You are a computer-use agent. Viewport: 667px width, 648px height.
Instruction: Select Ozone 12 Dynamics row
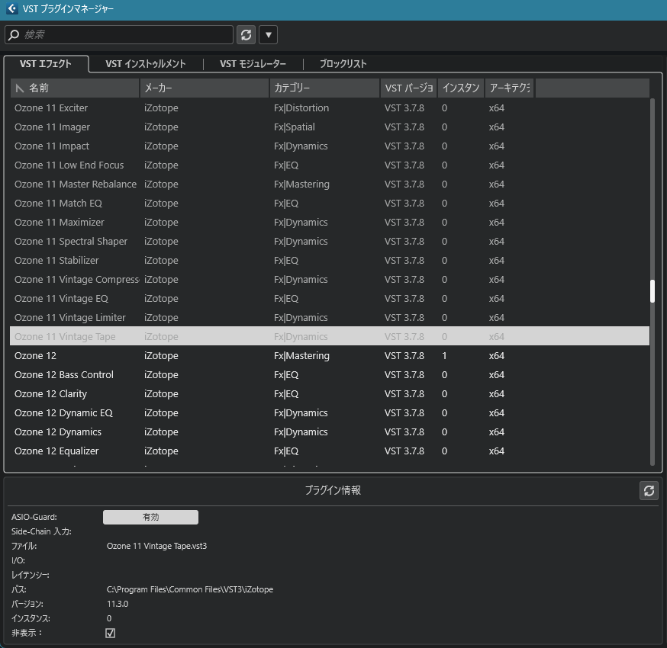pyautogui.click(x=330, y=432)
